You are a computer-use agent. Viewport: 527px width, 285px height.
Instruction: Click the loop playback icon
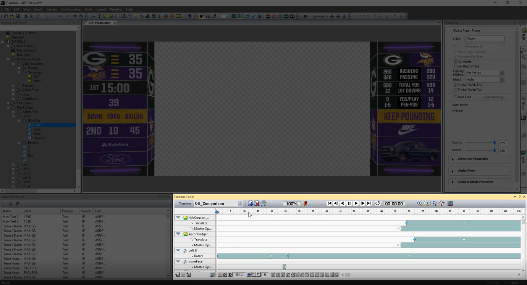click(x=378, y=203)
